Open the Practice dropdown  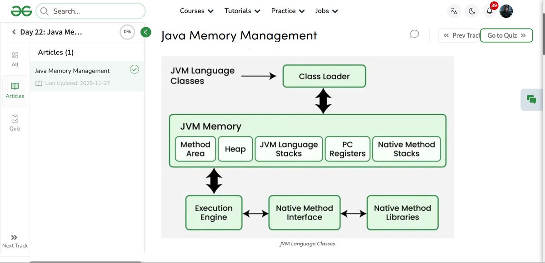tap(287, 10)
